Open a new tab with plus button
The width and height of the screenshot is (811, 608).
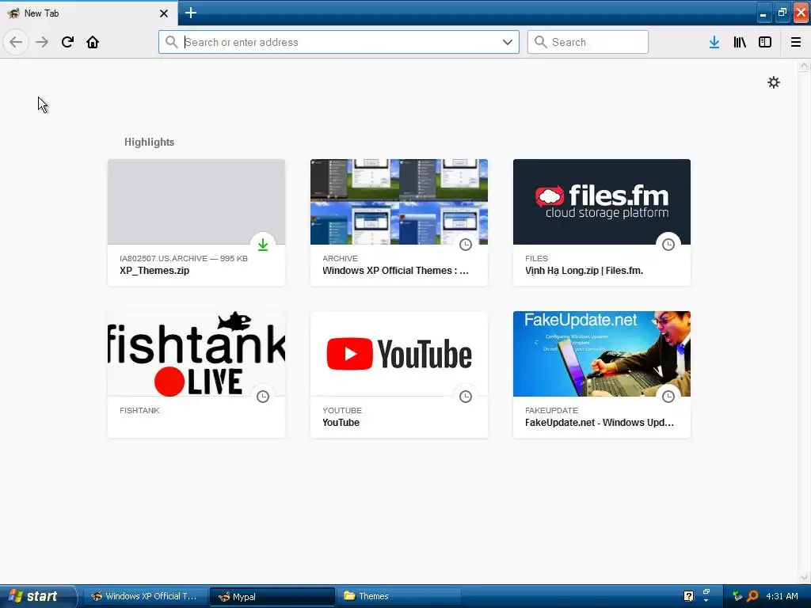click(190, 13)
